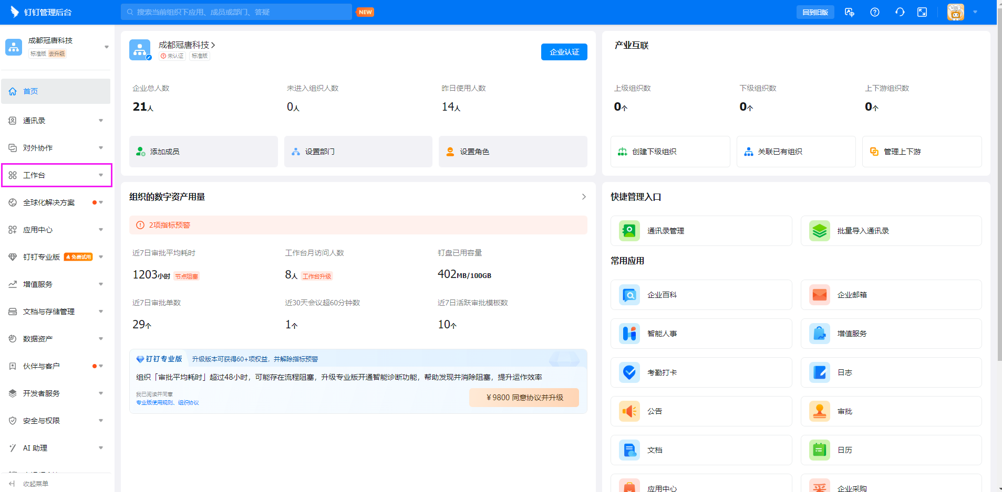Click the 设置部门 icon
Image resolution: width=1002 pixels, height=492 pixels.
pos(296,152)
